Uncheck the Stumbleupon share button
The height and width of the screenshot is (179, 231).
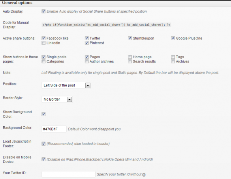click(x=130, y=38)
